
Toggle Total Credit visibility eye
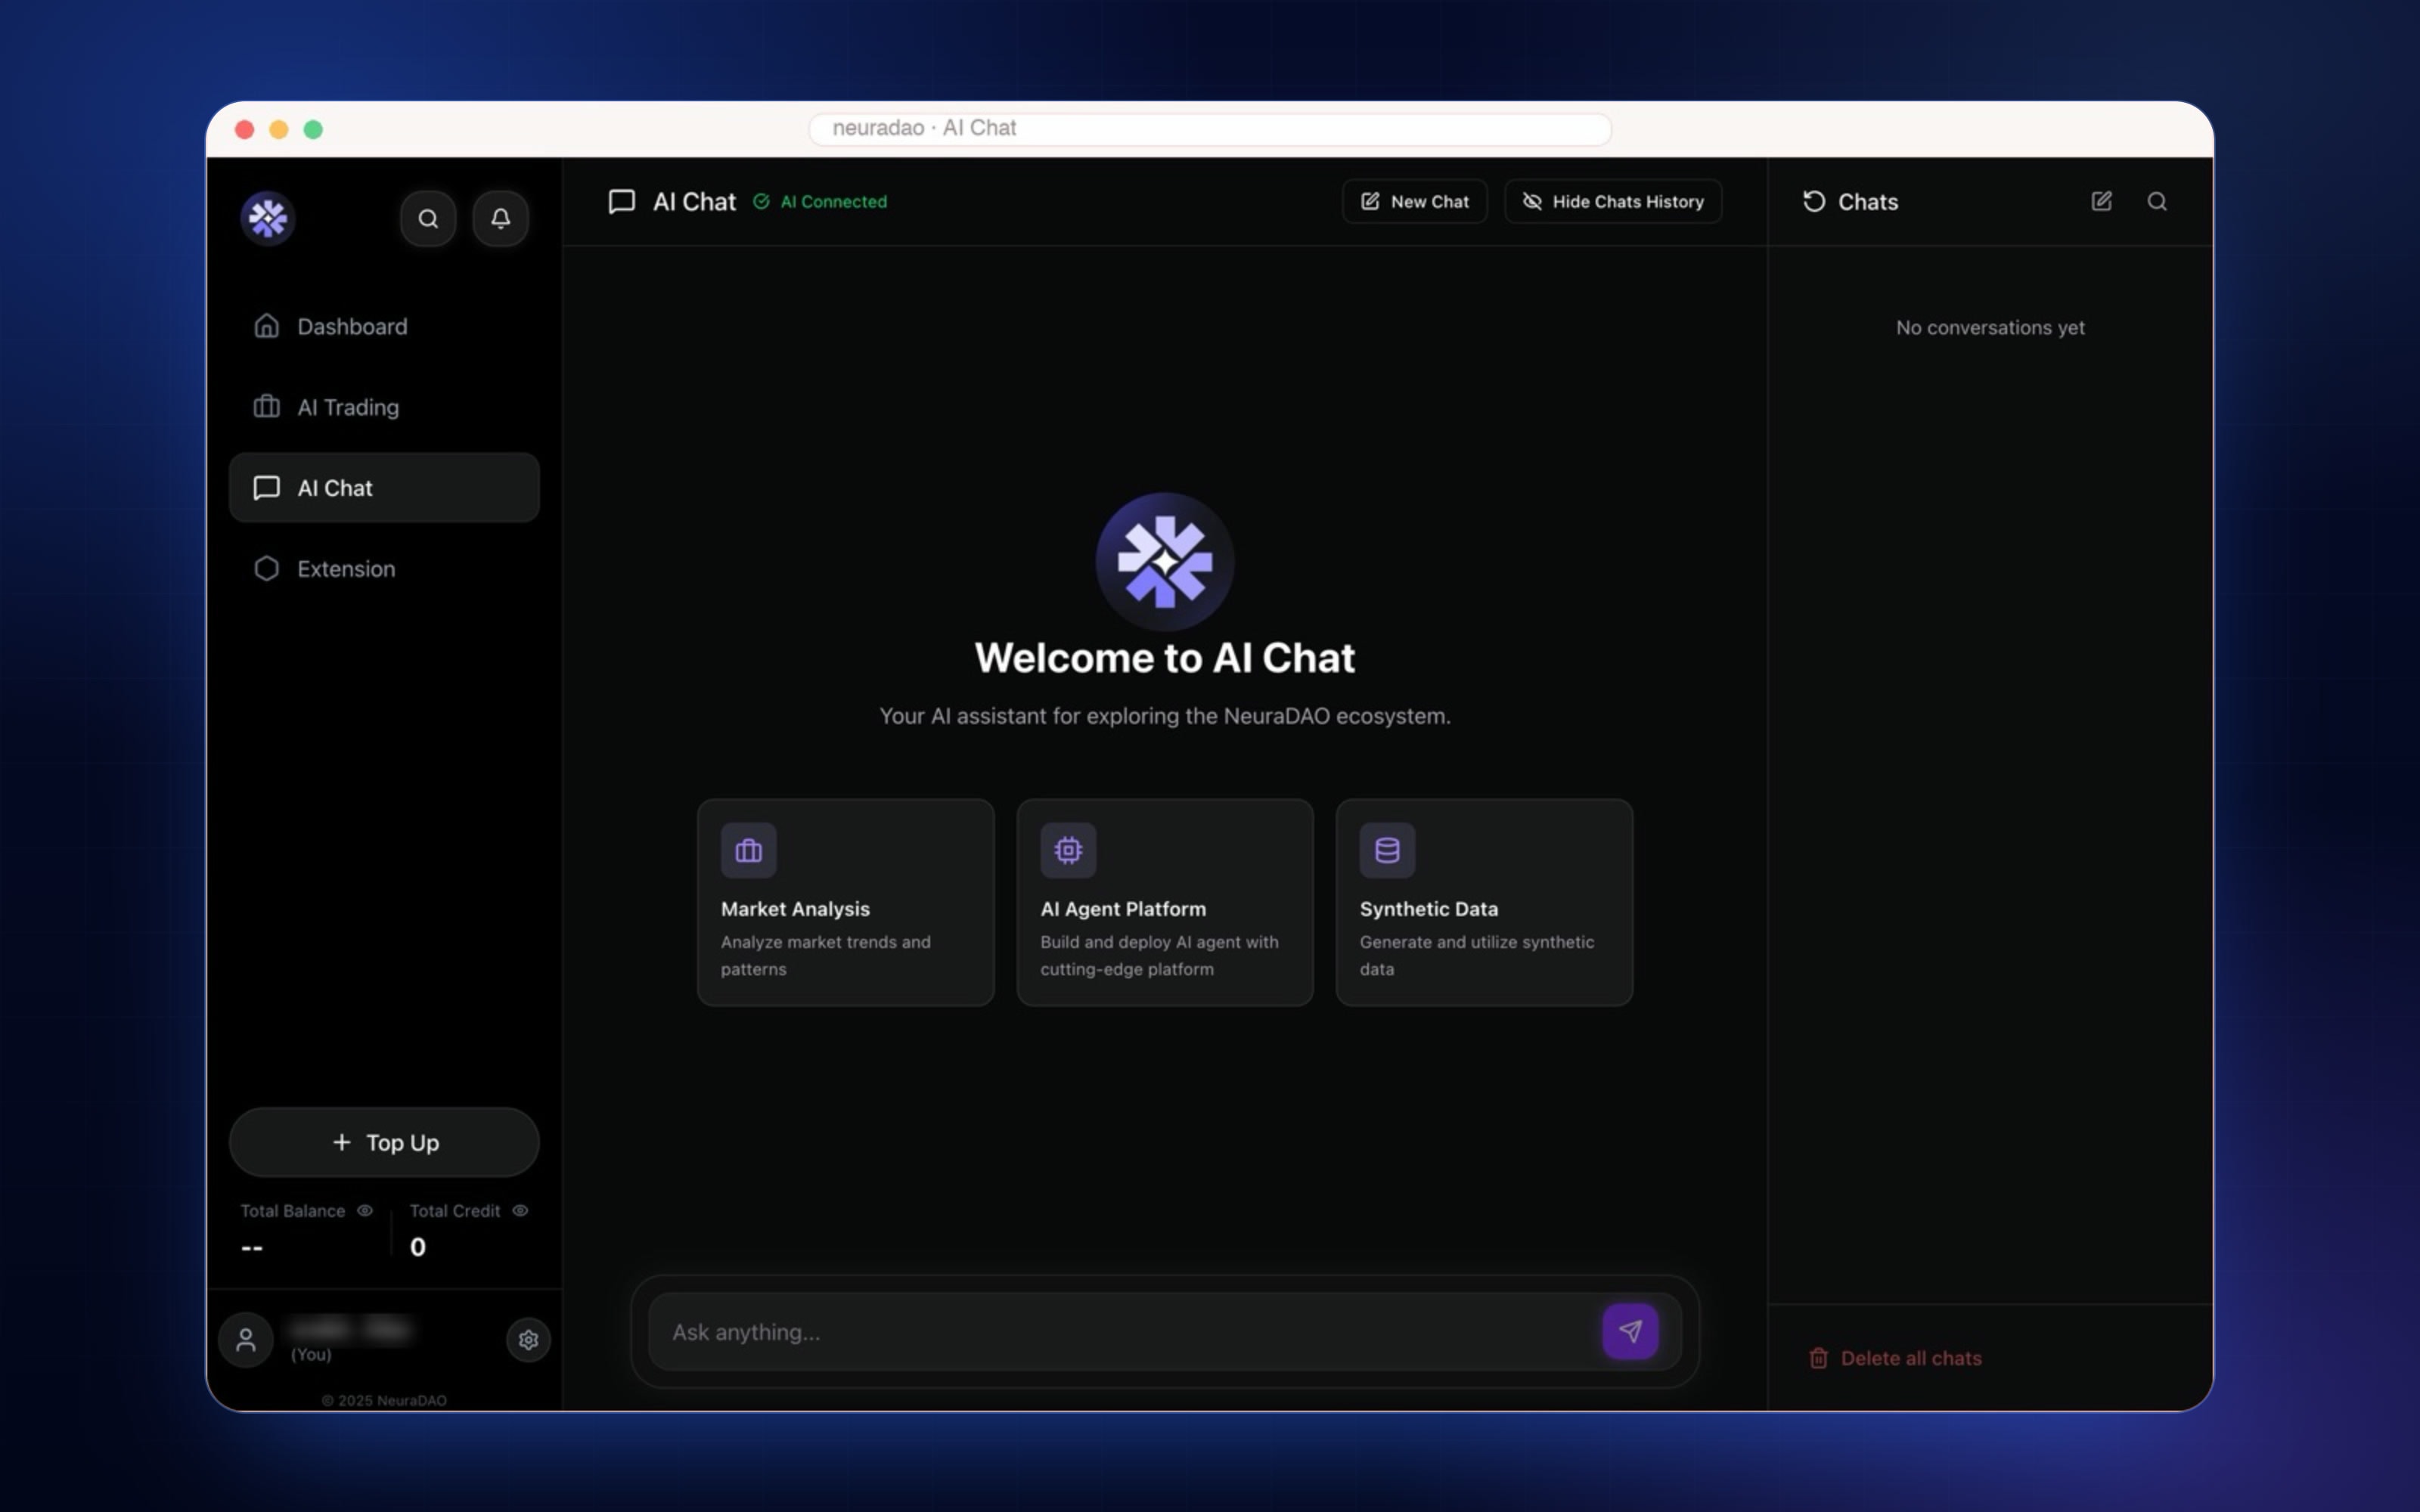[520, 1211]
